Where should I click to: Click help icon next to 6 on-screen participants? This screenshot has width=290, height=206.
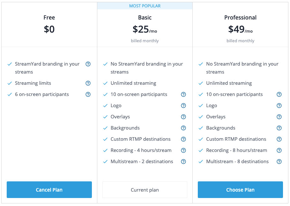(x=88, y=94)
